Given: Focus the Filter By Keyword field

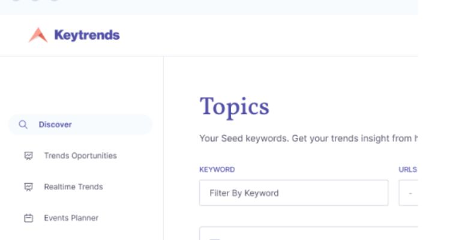Looking at the screenshot, I should point(293,193).
